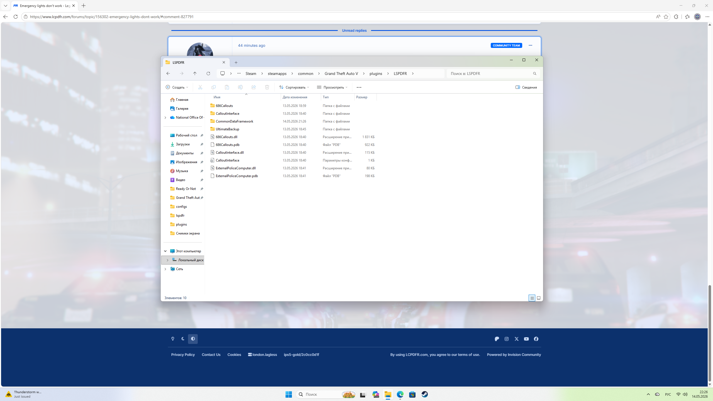Select the dark mode moon icon

coord(183,339)
